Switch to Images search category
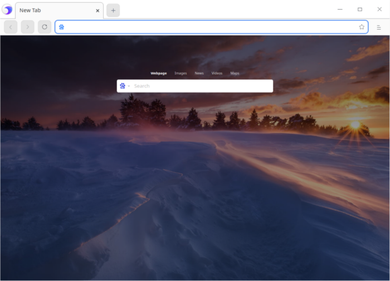This screenshot has height=281, width=390. click(181, 73)
